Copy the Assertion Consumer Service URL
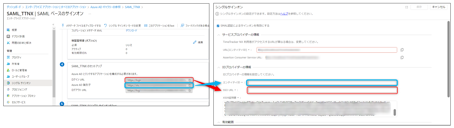 (x=402, y=58)
